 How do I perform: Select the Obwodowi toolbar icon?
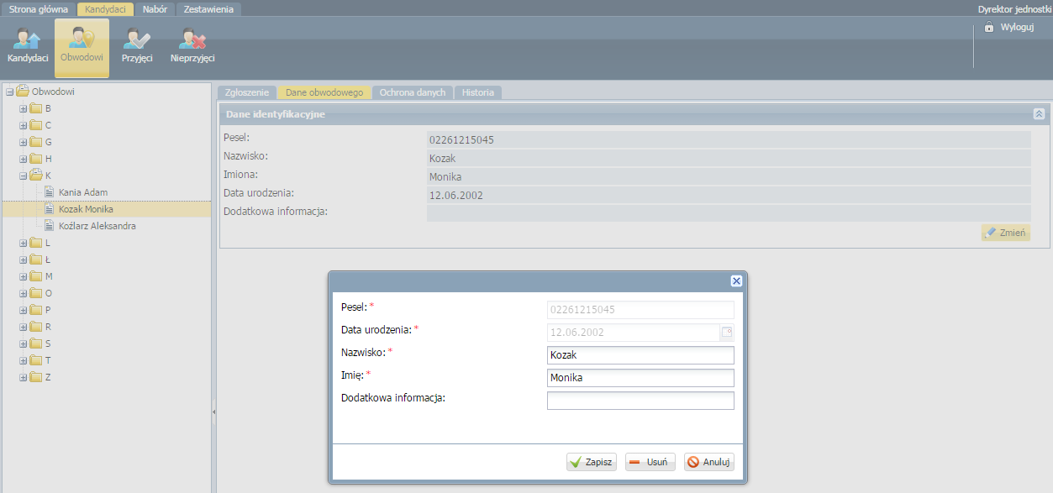click(82, 47)
